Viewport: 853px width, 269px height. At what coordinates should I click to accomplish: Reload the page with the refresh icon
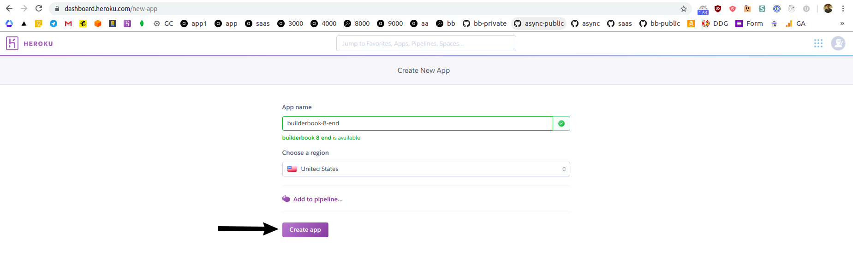pos(39,8)
